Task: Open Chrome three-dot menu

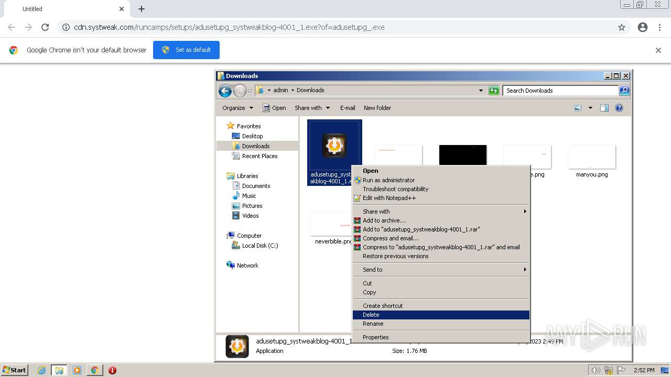Action: 659,27
